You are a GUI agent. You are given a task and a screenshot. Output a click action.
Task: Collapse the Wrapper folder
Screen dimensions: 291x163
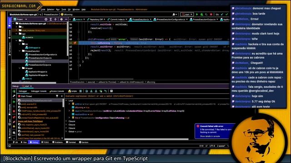(20, 68)
